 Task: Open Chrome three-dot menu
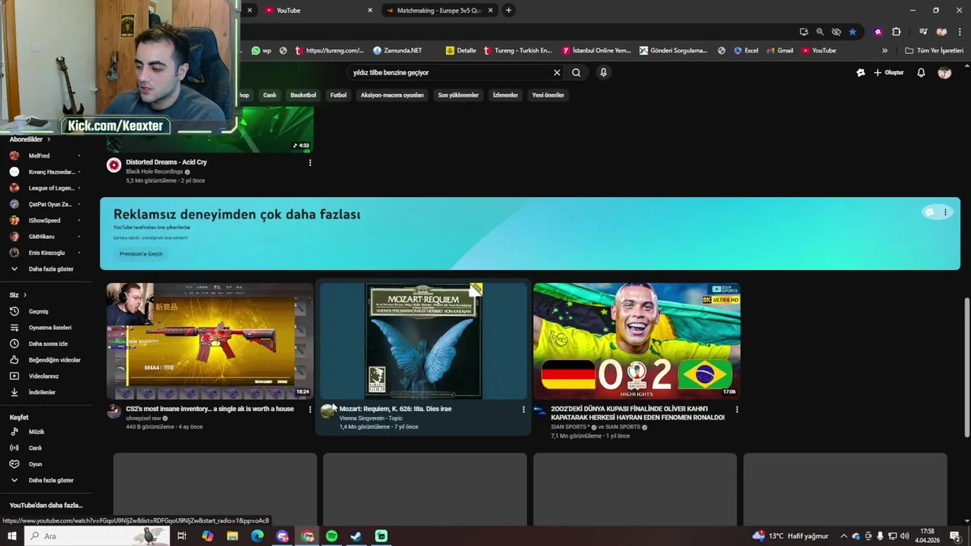click(x=960, y=32)
